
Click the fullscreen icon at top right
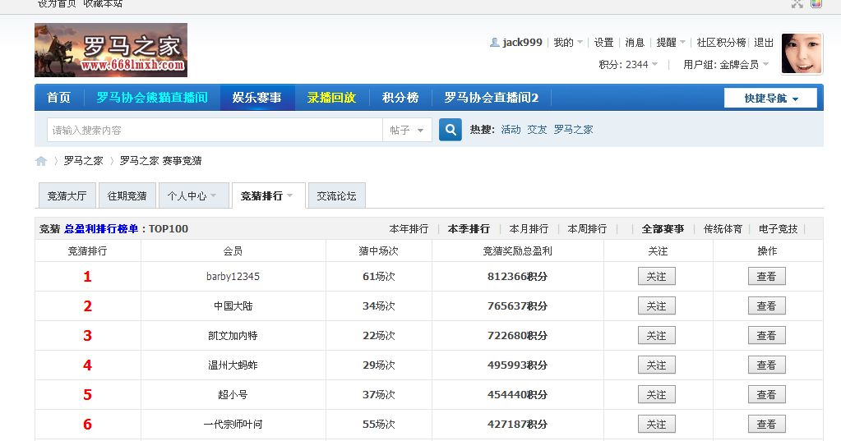point(797,3)
